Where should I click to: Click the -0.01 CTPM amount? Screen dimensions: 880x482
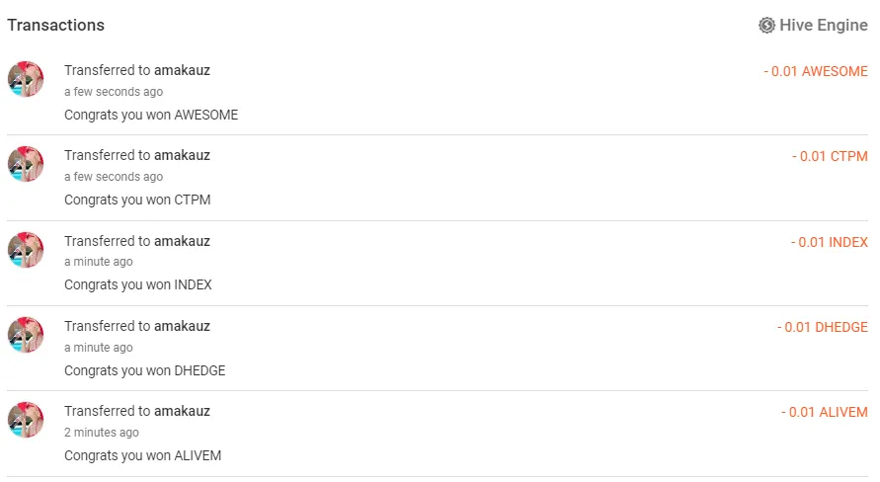830,157
